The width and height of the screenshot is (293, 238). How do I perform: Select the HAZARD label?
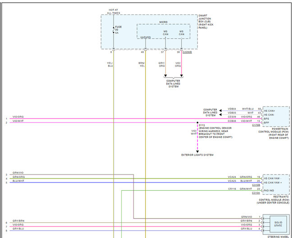click(146, 37)
